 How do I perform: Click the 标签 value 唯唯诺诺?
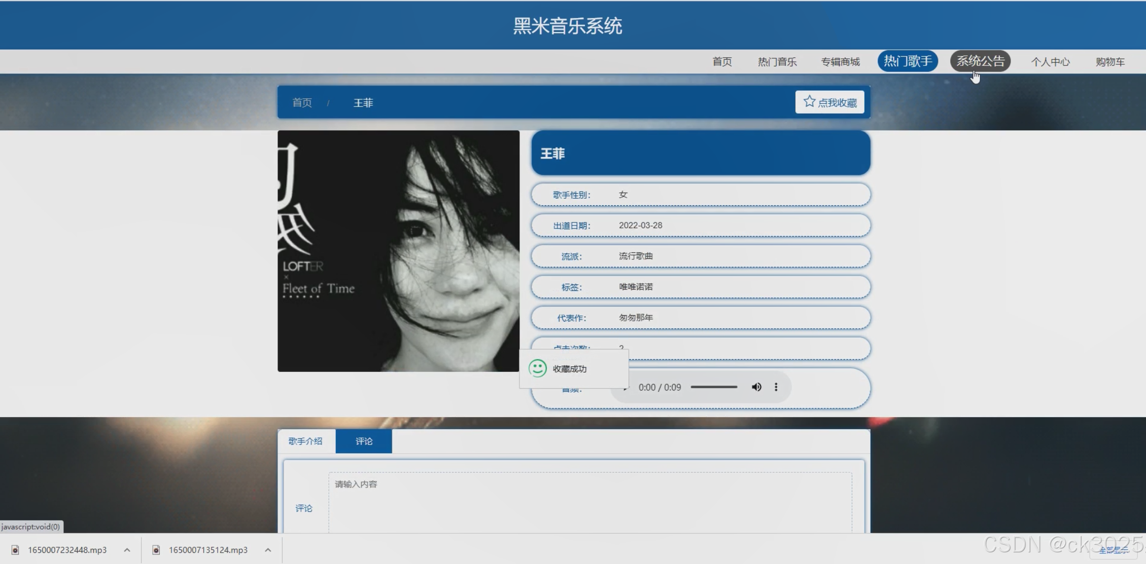tap(636, 287)
